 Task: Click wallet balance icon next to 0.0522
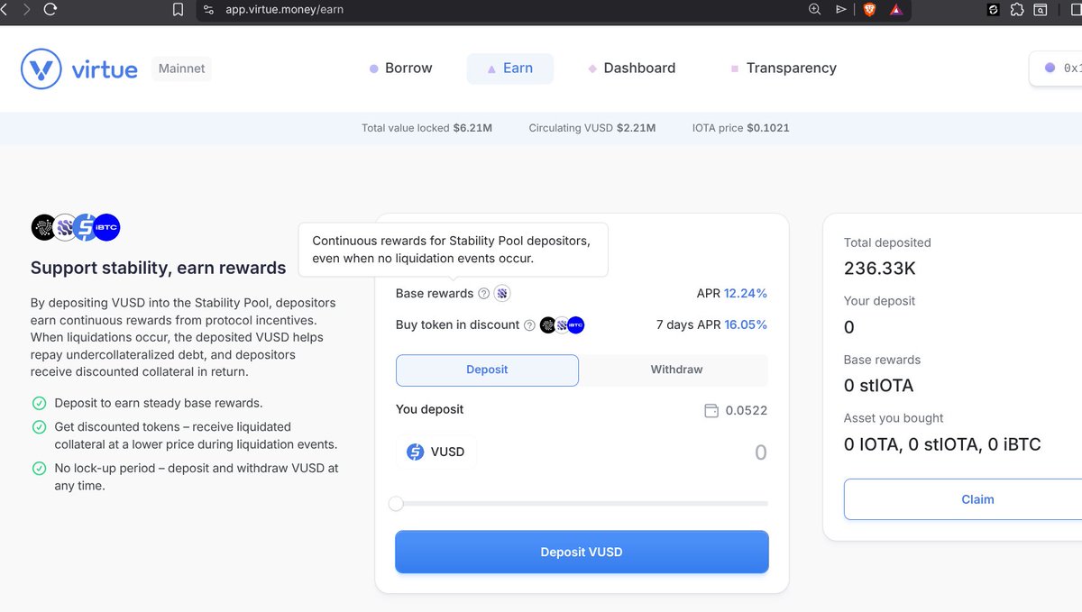coord(711,410)
